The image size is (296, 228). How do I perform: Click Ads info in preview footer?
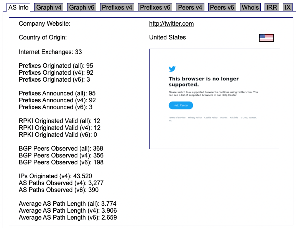[234, 118]
